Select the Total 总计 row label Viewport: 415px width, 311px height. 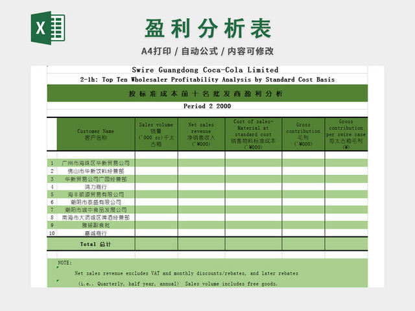pos(95,244)
